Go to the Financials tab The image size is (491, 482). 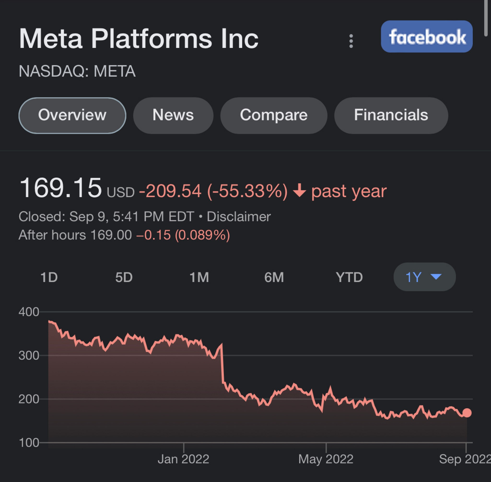[x=391, y=115]
